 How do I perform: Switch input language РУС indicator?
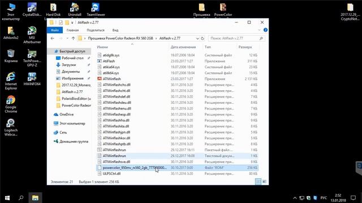pyautogui.click(x=324, y=198)
